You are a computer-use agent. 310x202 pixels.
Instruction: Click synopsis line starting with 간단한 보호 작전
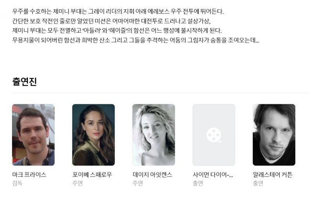click(x=112, y=21)
